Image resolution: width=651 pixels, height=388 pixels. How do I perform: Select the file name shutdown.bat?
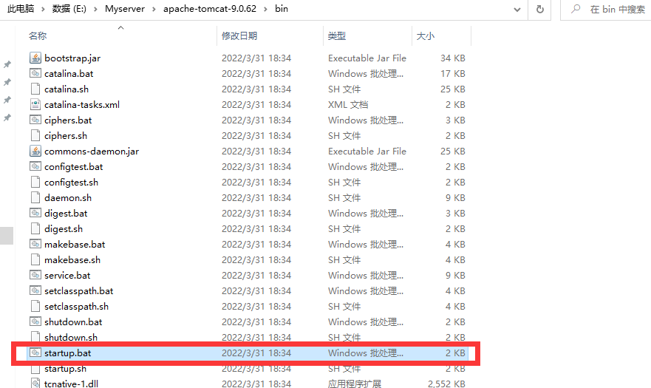pos(73,322)
